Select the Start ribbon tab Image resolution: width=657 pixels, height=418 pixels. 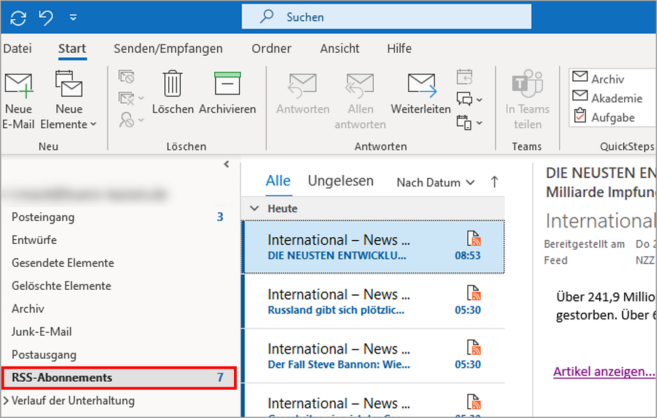tap(72, 49)
